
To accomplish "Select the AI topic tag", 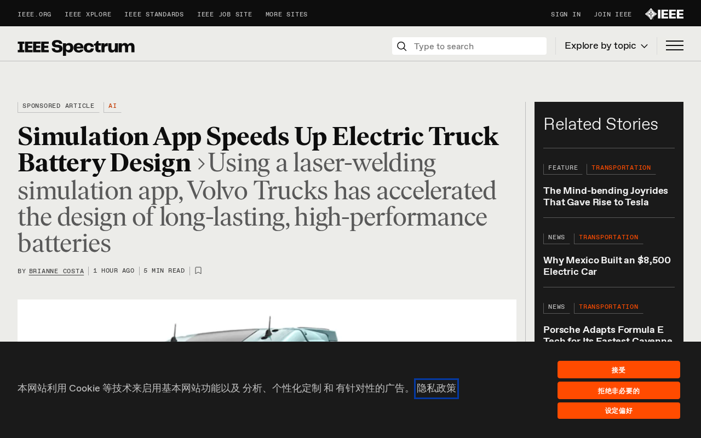I will tap(112, 106).
